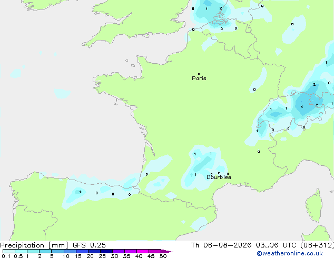Click the 03..06 UTC time range text

[x=276, y=245]
